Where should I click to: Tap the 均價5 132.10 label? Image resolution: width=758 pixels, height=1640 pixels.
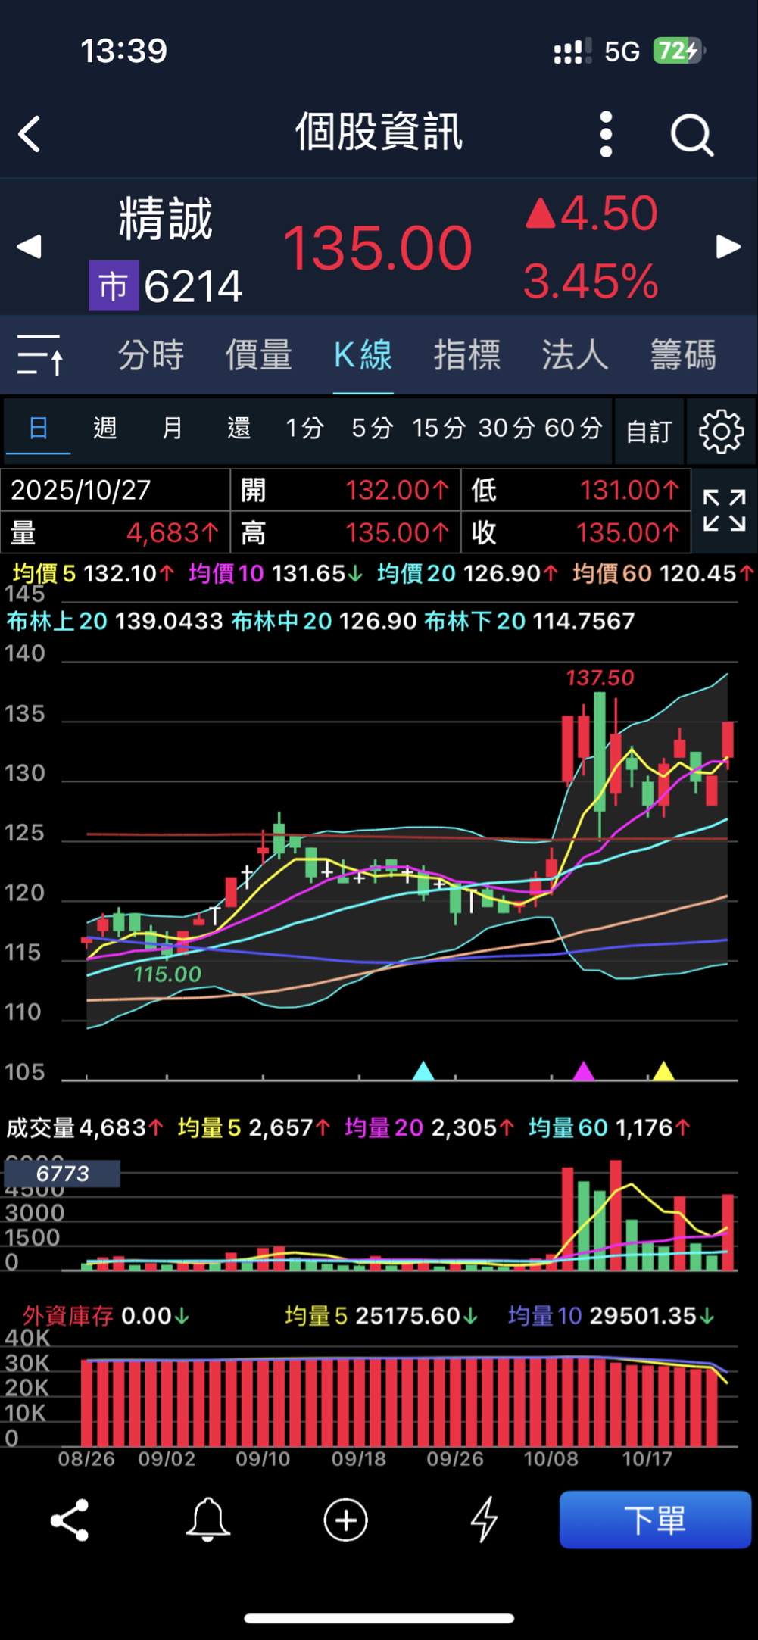(94, 574)
